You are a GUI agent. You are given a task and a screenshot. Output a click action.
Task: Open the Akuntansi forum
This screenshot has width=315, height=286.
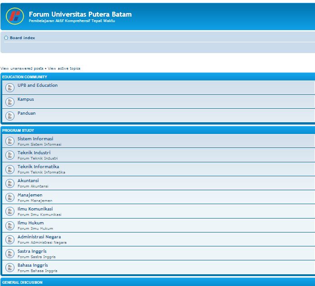(28, 181)
